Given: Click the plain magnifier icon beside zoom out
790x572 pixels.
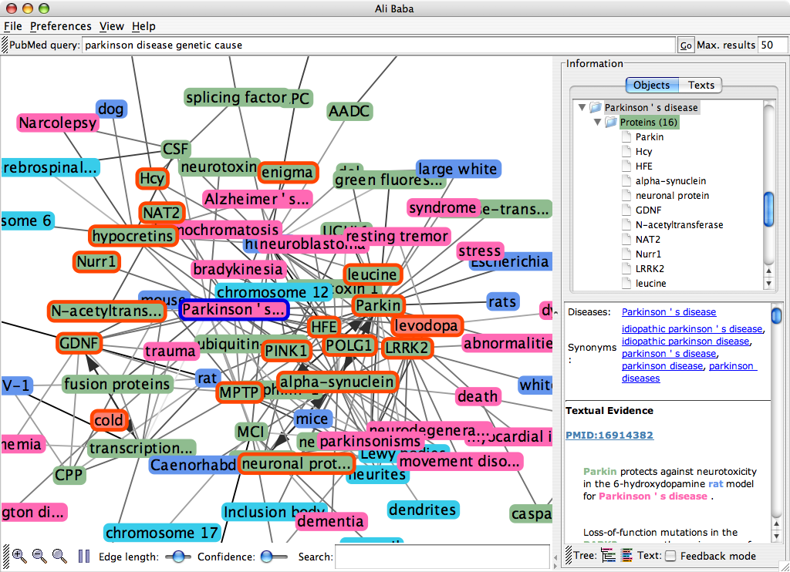Looking at the screenshot, I should [x=59, y=556].
